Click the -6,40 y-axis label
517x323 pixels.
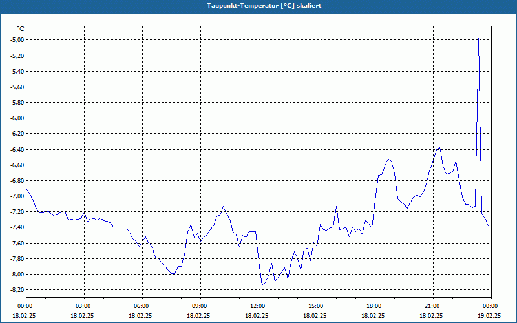point(17,150)
